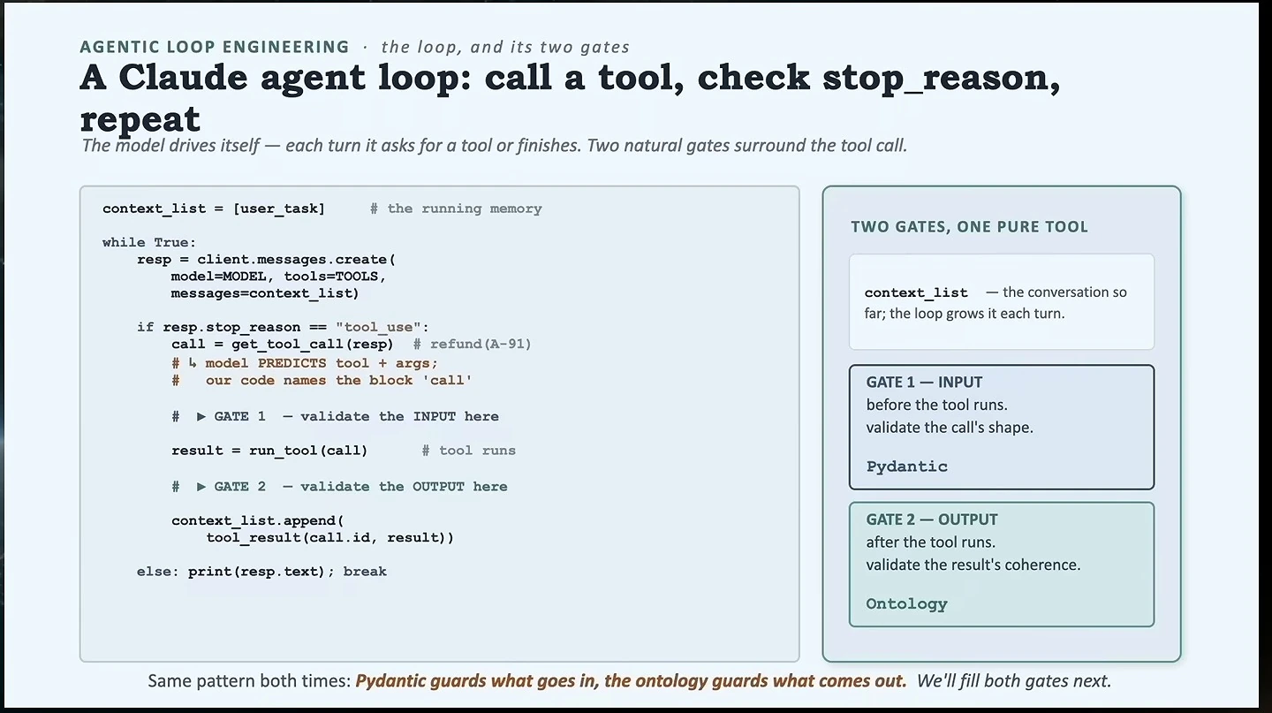Click the text 'validate the call's shape.'
This screenshot has width=1272, height=713.
point(950,428)
